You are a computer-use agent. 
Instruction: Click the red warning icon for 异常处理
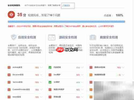tap(50, 97)
